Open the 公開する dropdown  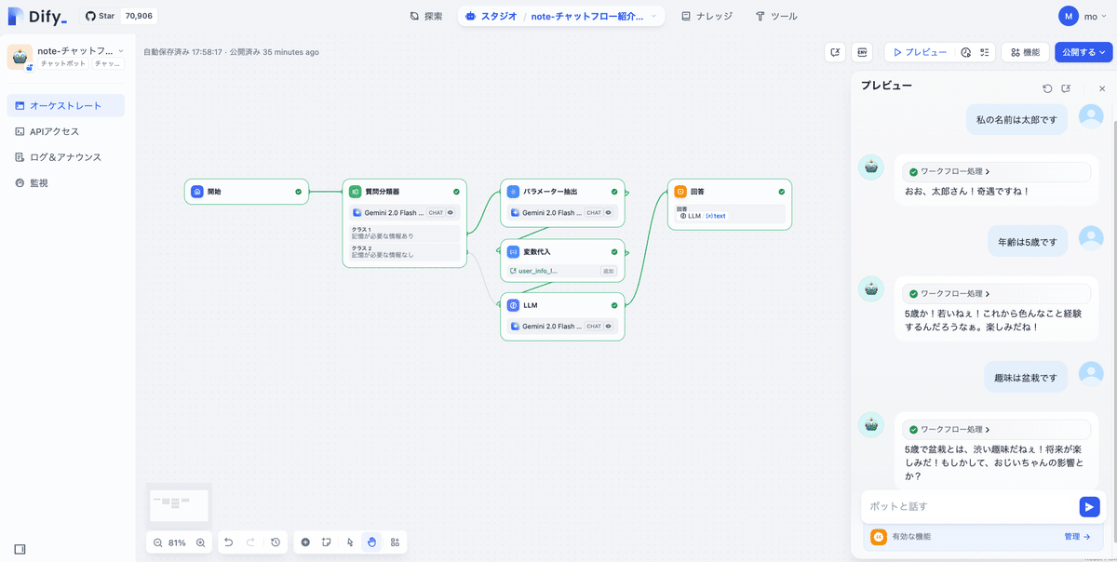pyautogui.click(x=1083, y=52)
